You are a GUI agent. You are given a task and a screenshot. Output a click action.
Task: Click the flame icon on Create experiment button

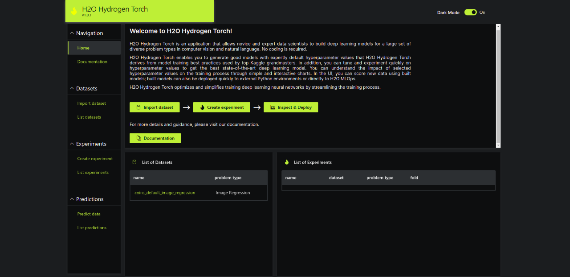point(202,107)
